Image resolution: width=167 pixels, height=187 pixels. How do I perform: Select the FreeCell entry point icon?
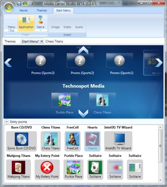pyautogui.click(x=73, y=139)
